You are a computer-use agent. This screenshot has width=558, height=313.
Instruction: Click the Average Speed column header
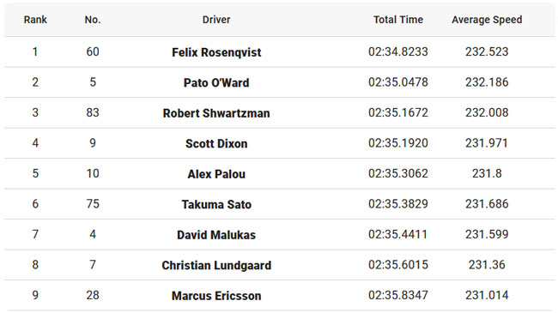[x=487, y=20]
